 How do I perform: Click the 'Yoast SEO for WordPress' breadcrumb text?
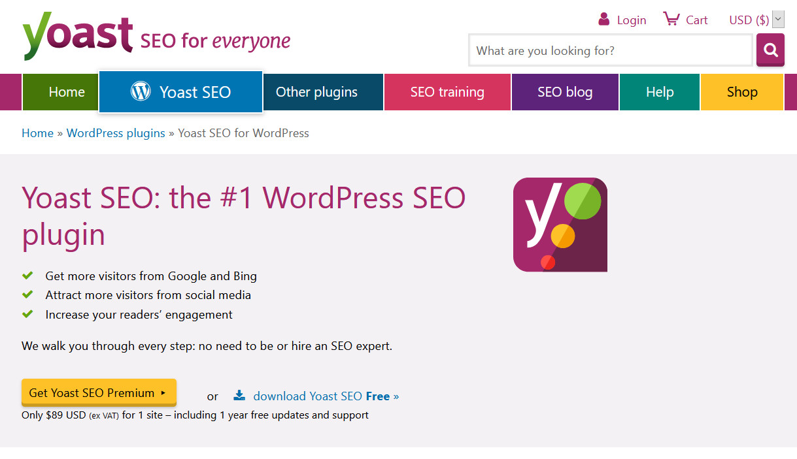click(x=243, y=133)
